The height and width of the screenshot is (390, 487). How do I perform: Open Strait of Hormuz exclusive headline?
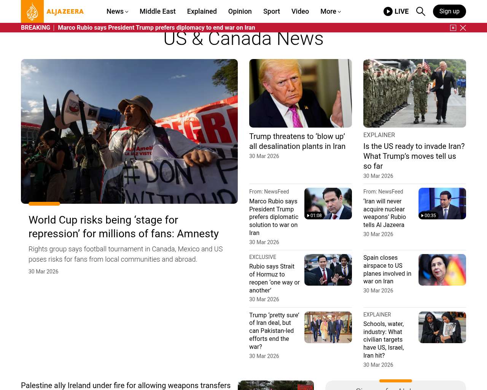[274, 278]
